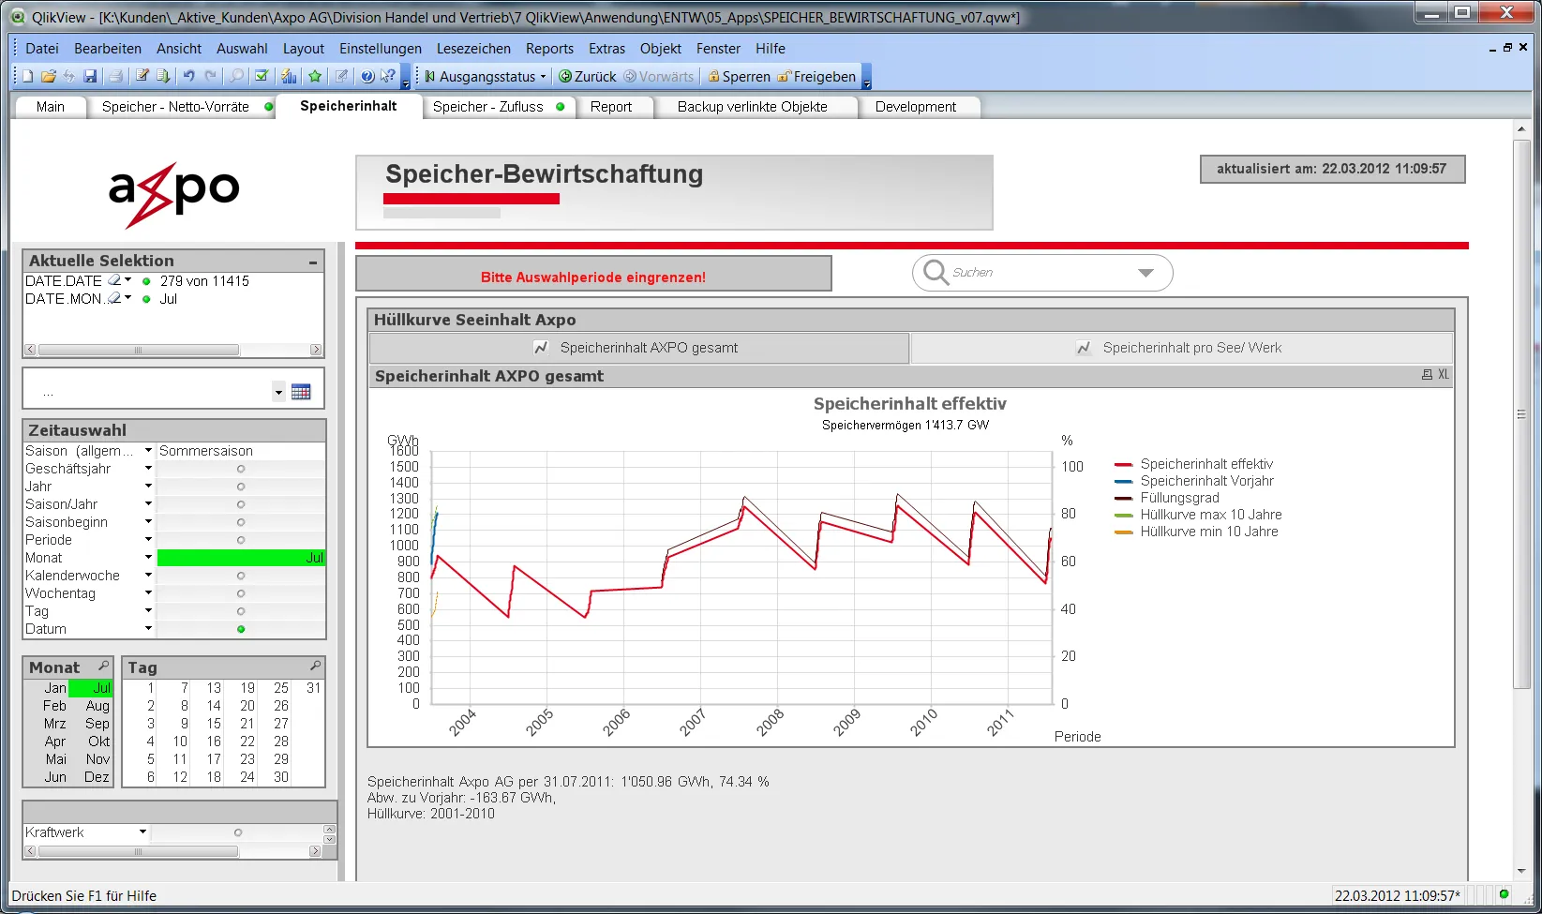Search in the Monat list box

tap(104, 666)
